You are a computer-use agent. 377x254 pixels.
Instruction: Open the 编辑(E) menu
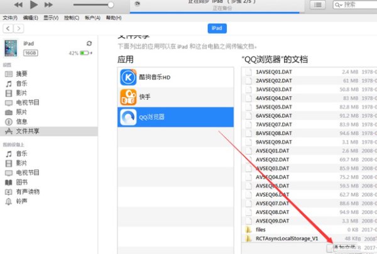[31, 18]
